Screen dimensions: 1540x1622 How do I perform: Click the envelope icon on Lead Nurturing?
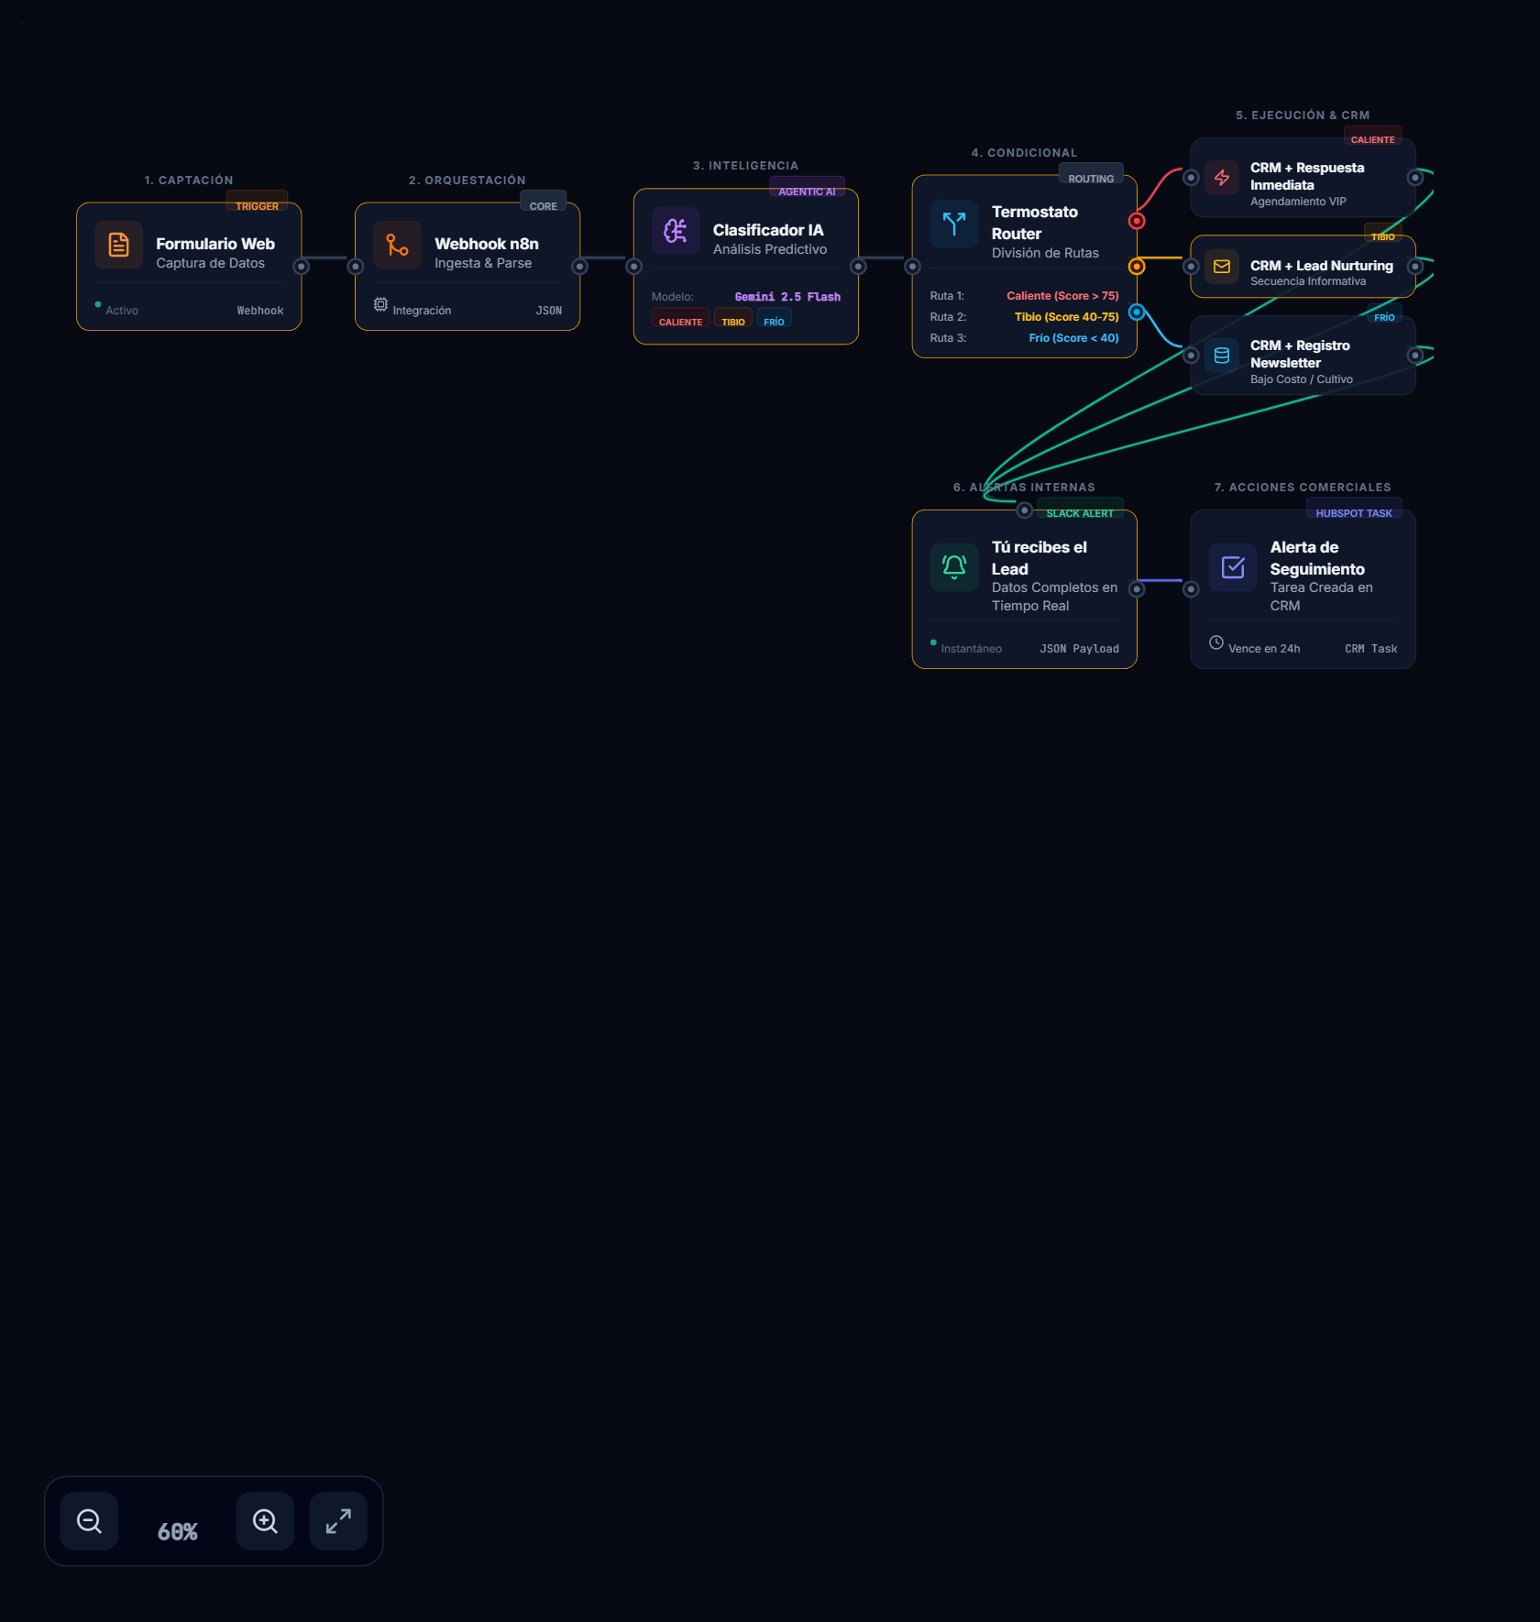click(x=1222, y=267)
